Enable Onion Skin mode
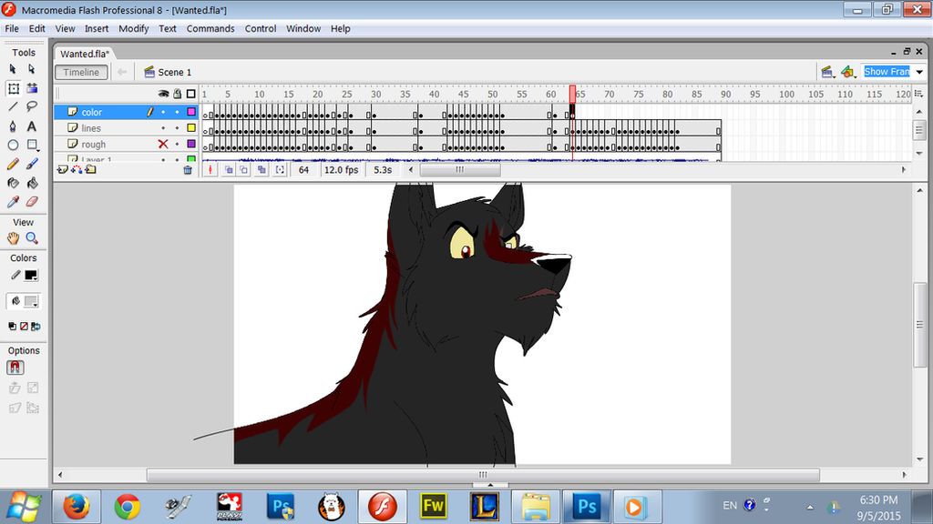The image size is (933, 524). pyautogui.click(x=230, y=169)
